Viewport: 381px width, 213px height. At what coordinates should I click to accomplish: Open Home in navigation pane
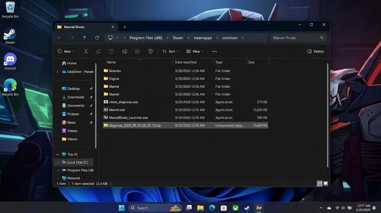click(x=69, y=63)
